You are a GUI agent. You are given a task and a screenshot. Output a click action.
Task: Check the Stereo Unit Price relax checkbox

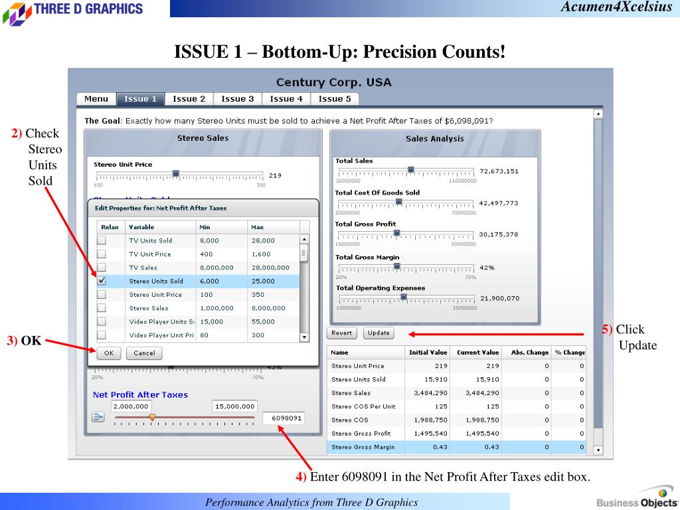click(x=102, y=294)
